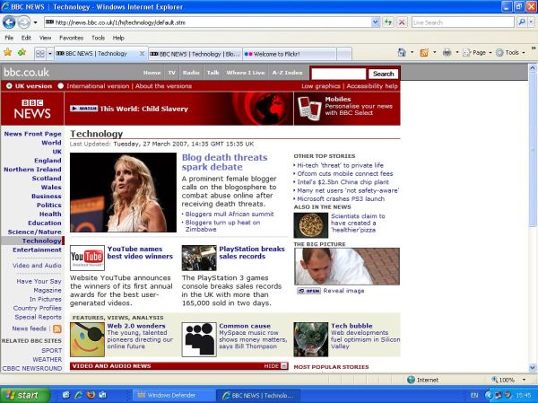The width and height of the screenshot is (538, 403).
Task: Switch to BBC NEWS Technology Blog tab
Action: [195, 54]
